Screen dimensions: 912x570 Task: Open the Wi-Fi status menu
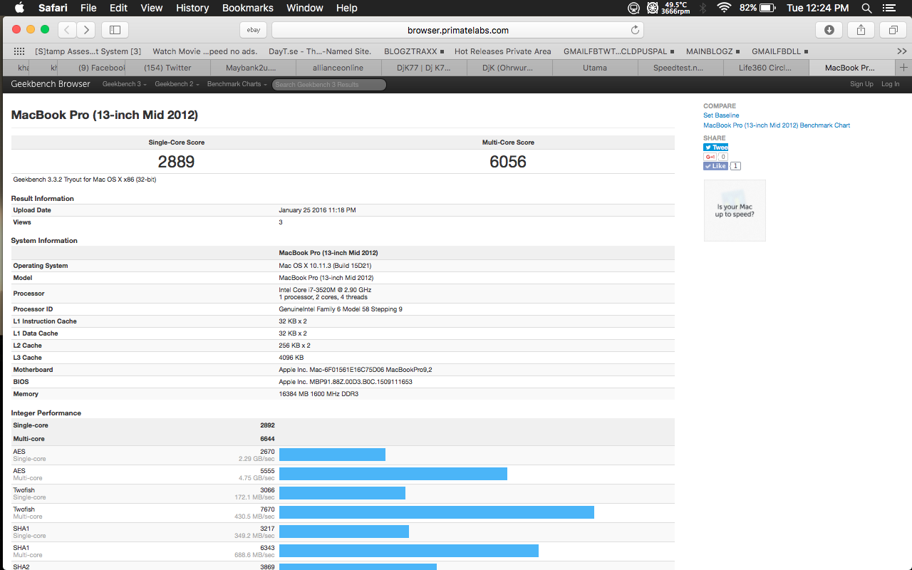(724, 8)
